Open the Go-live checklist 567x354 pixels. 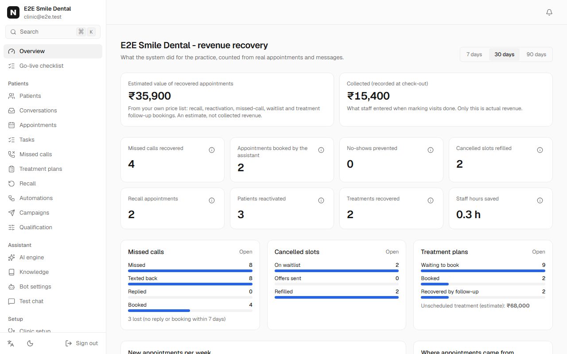(x=53, y=66)
